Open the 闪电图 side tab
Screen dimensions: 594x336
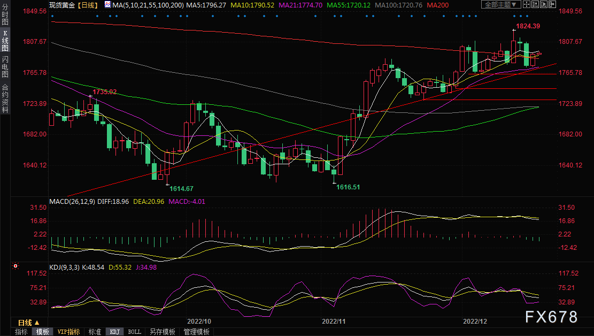(5, 66)
